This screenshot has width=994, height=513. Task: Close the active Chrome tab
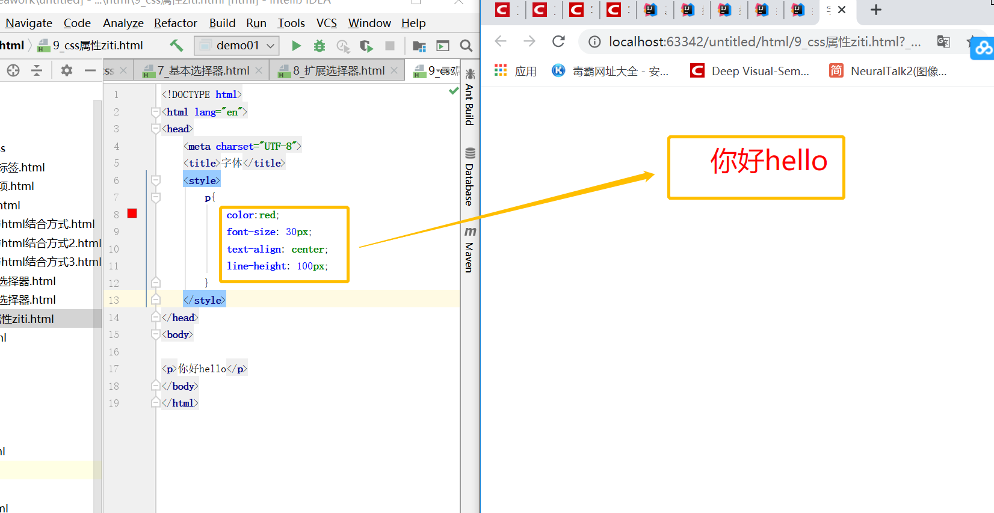[842, 10]
